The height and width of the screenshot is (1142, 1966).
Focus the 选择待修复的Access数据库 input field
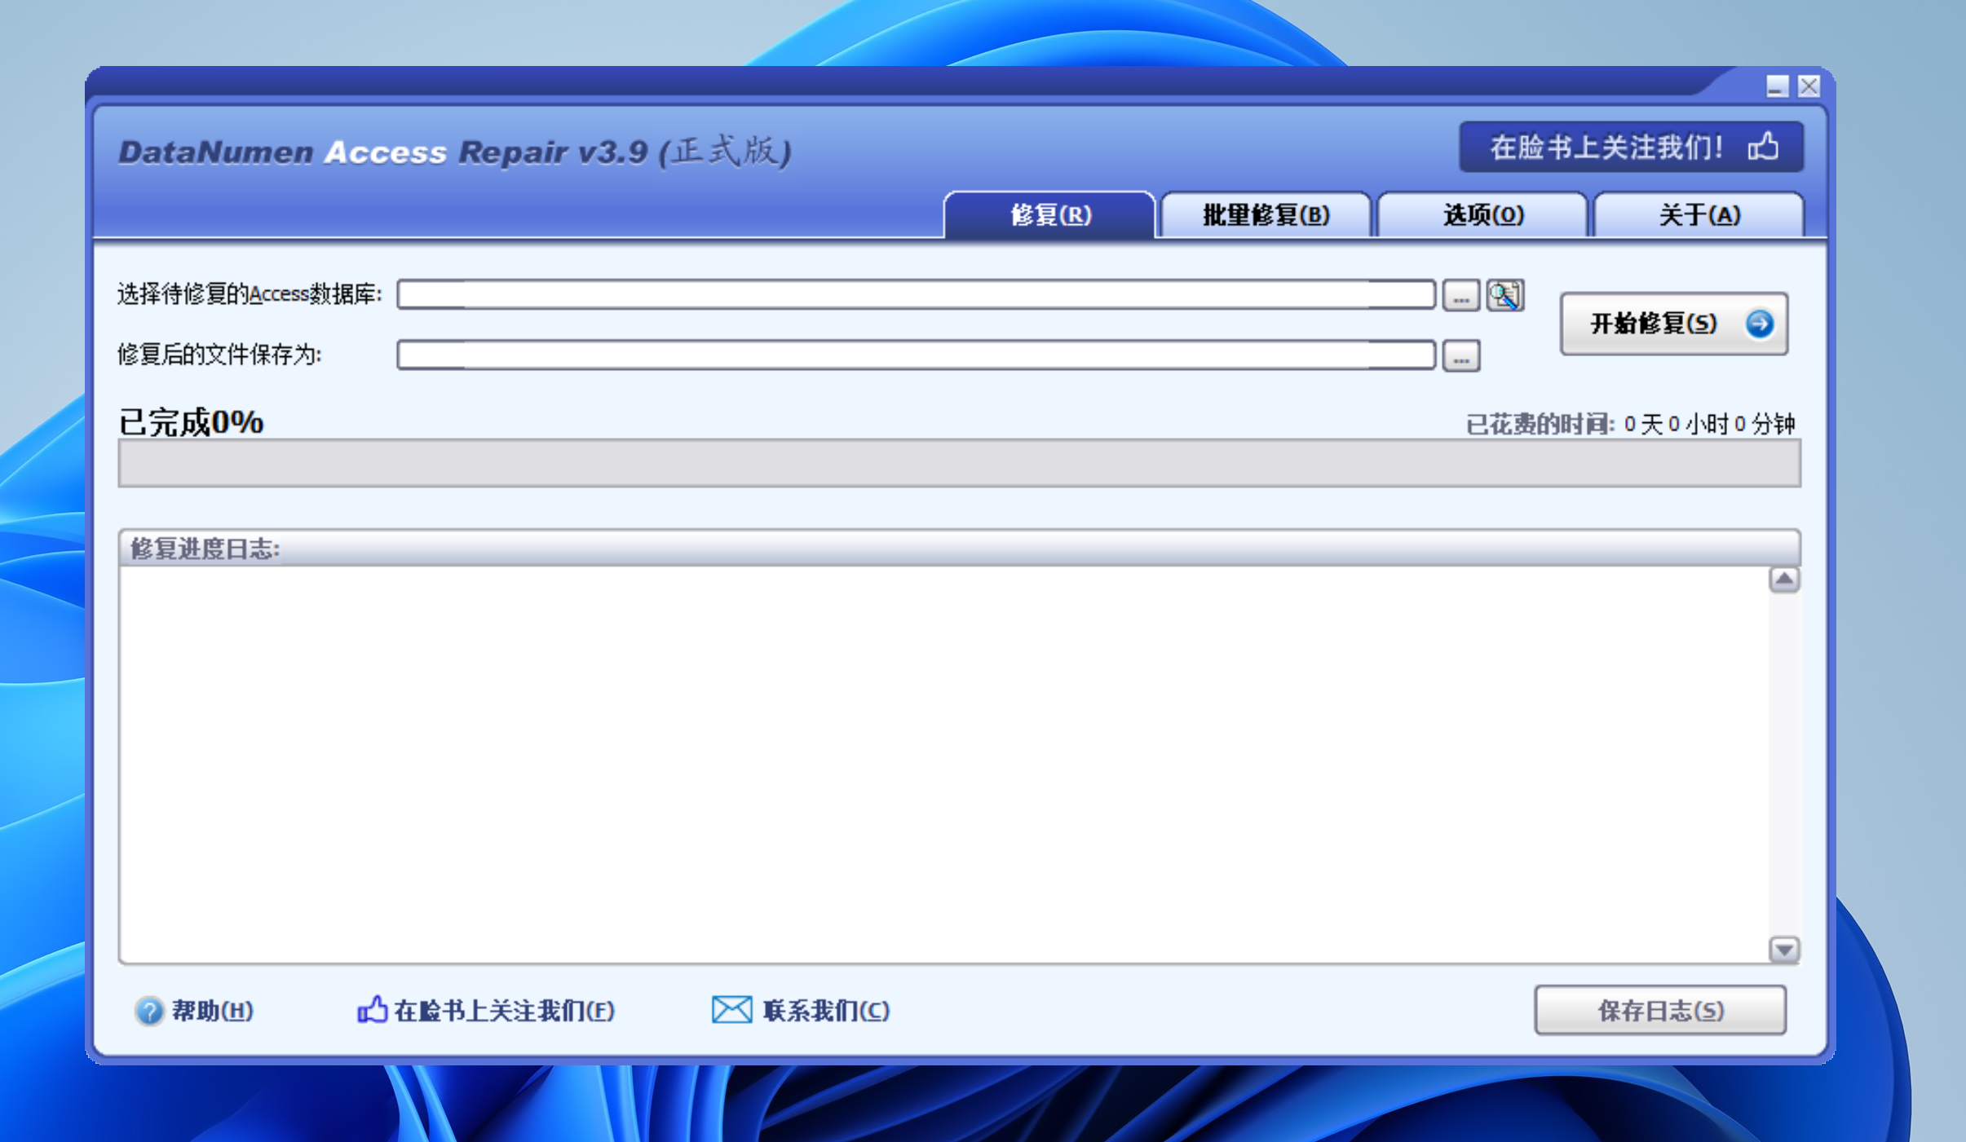[916, 295]
